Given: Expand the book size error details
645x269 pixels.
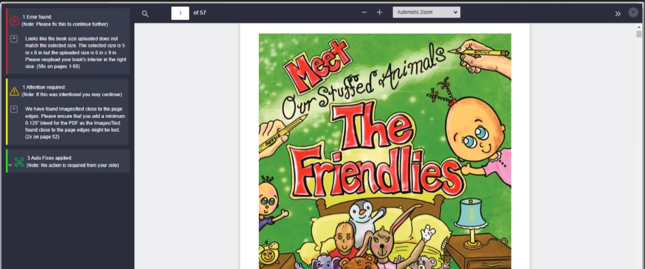Looking at the screenshot, I should 14,39.
